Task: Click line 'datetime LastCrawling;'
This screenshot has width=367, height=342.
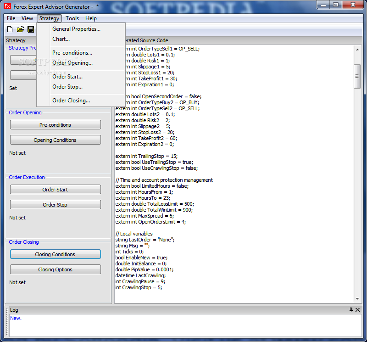Action: (140, 275)
